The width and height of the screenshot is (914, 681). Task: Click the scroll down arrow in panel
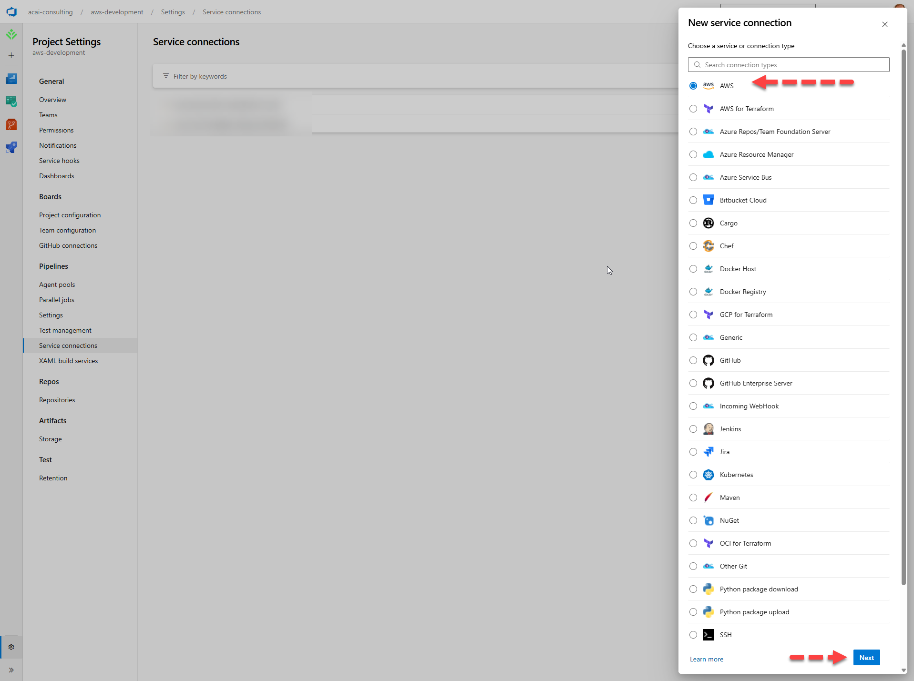(x=904, y=670)
